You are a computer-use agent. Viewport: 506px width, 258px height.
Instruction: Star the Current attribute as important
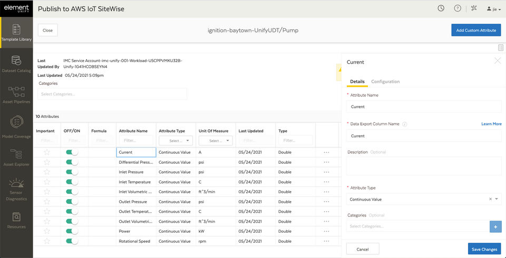point(47,152)
